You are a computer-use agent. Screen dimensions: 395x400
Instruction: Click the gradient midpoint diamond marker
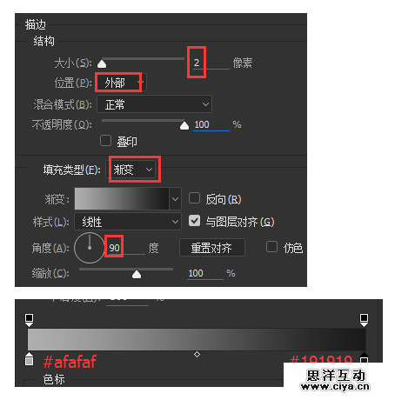click(x=197, y=354)
